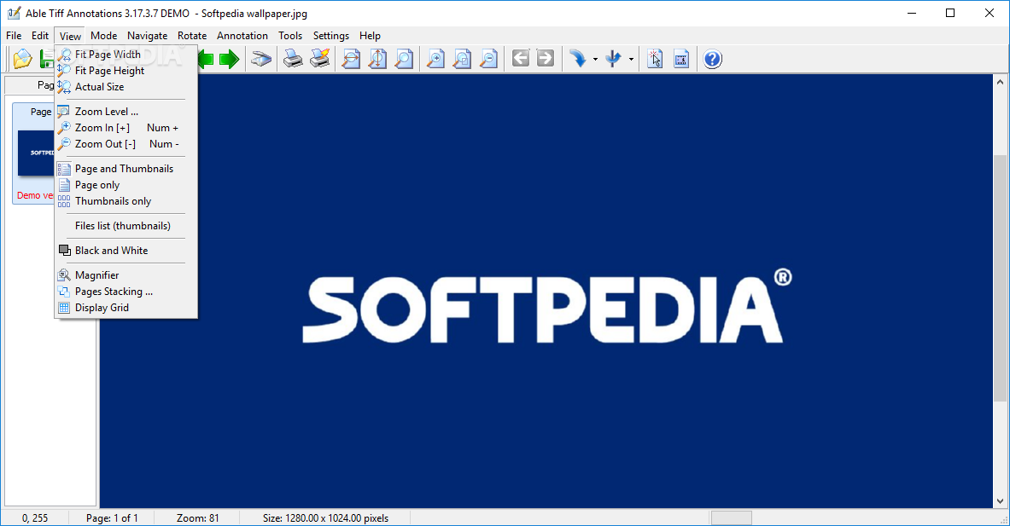Open Help with blue question icon
The image size is (1010, 526).
712,59
